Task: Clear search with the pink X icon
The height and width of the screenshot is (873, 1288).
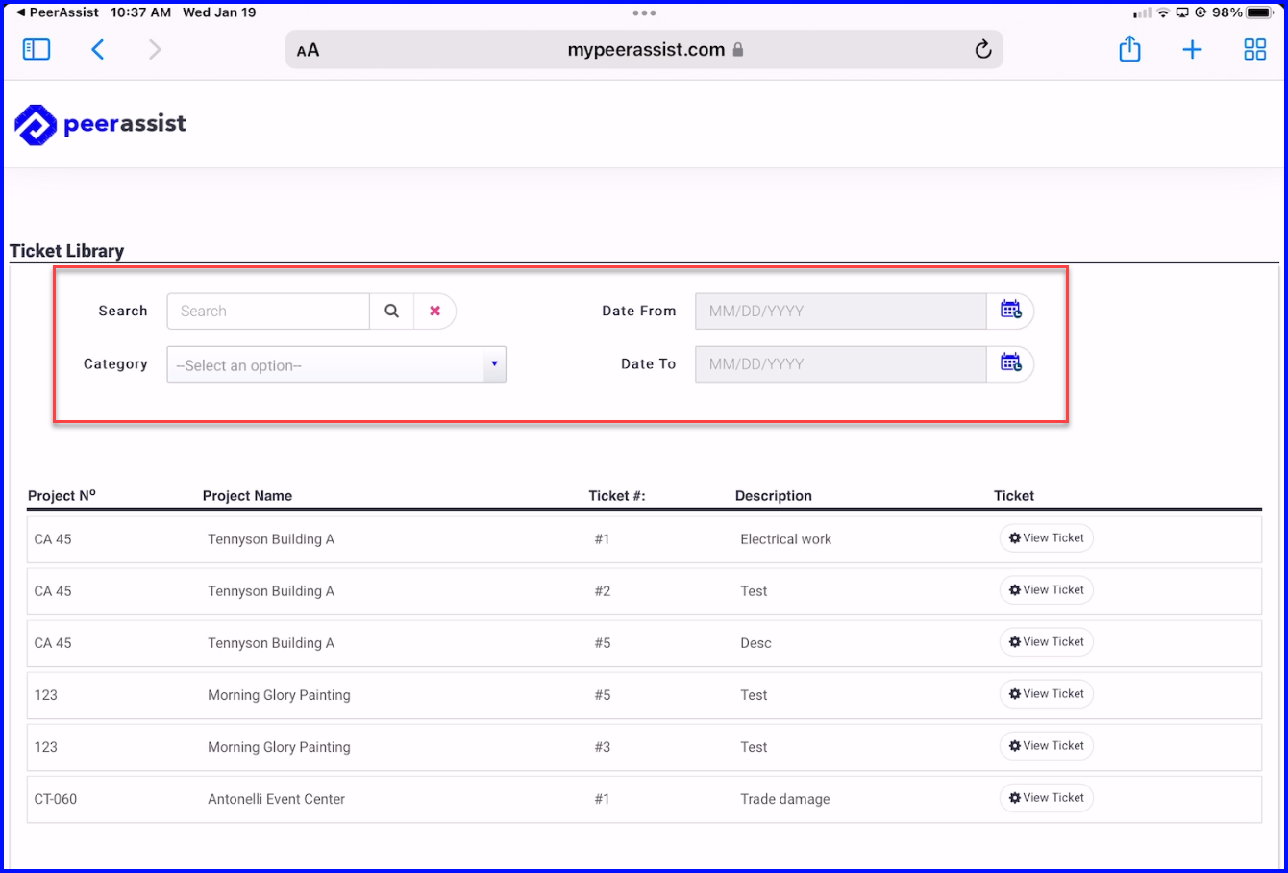Action: point(434,311)
